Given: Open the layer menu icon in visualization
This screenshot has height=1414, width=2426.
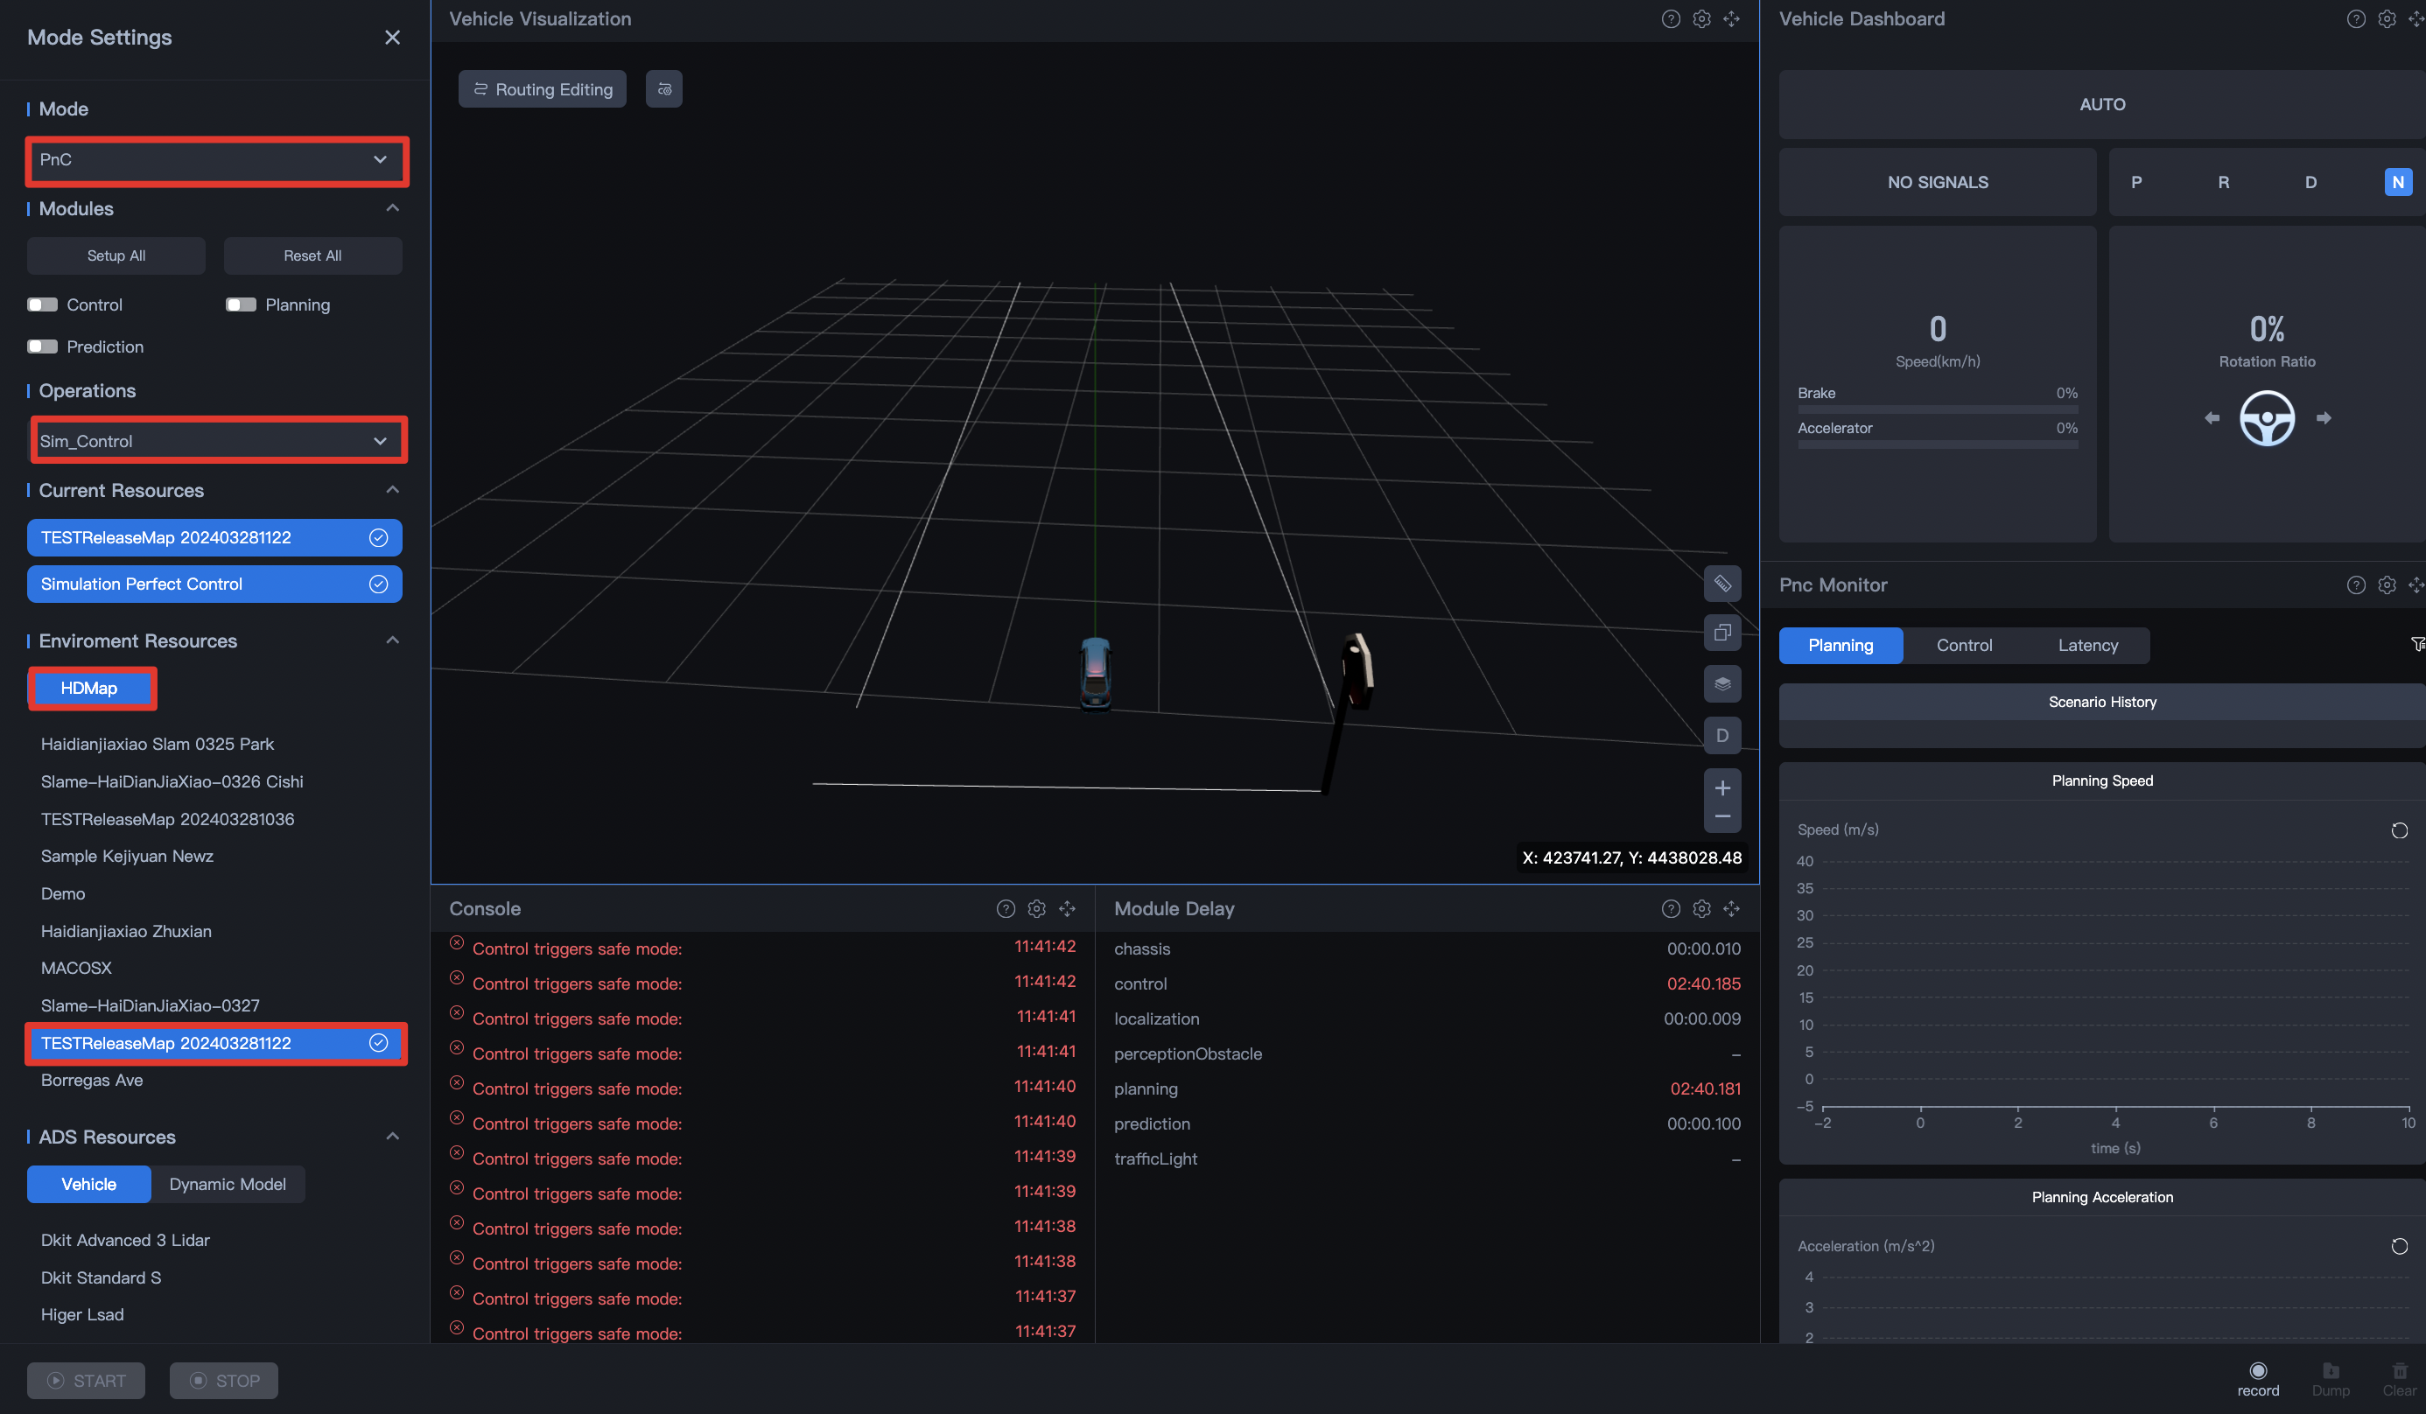Looking at the screenshot, I should point(1721,683).
